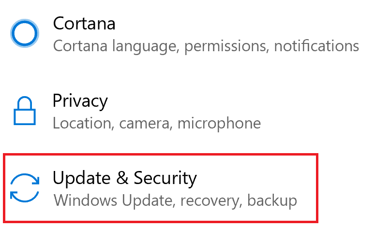
Task: Click the word 'camera' in Privacy subtitle
Action: [146, 124]
